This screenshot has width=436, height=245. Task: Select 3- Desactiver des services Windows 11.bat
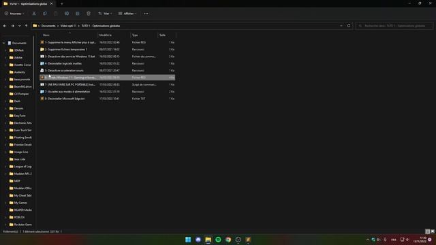(108, 56)
